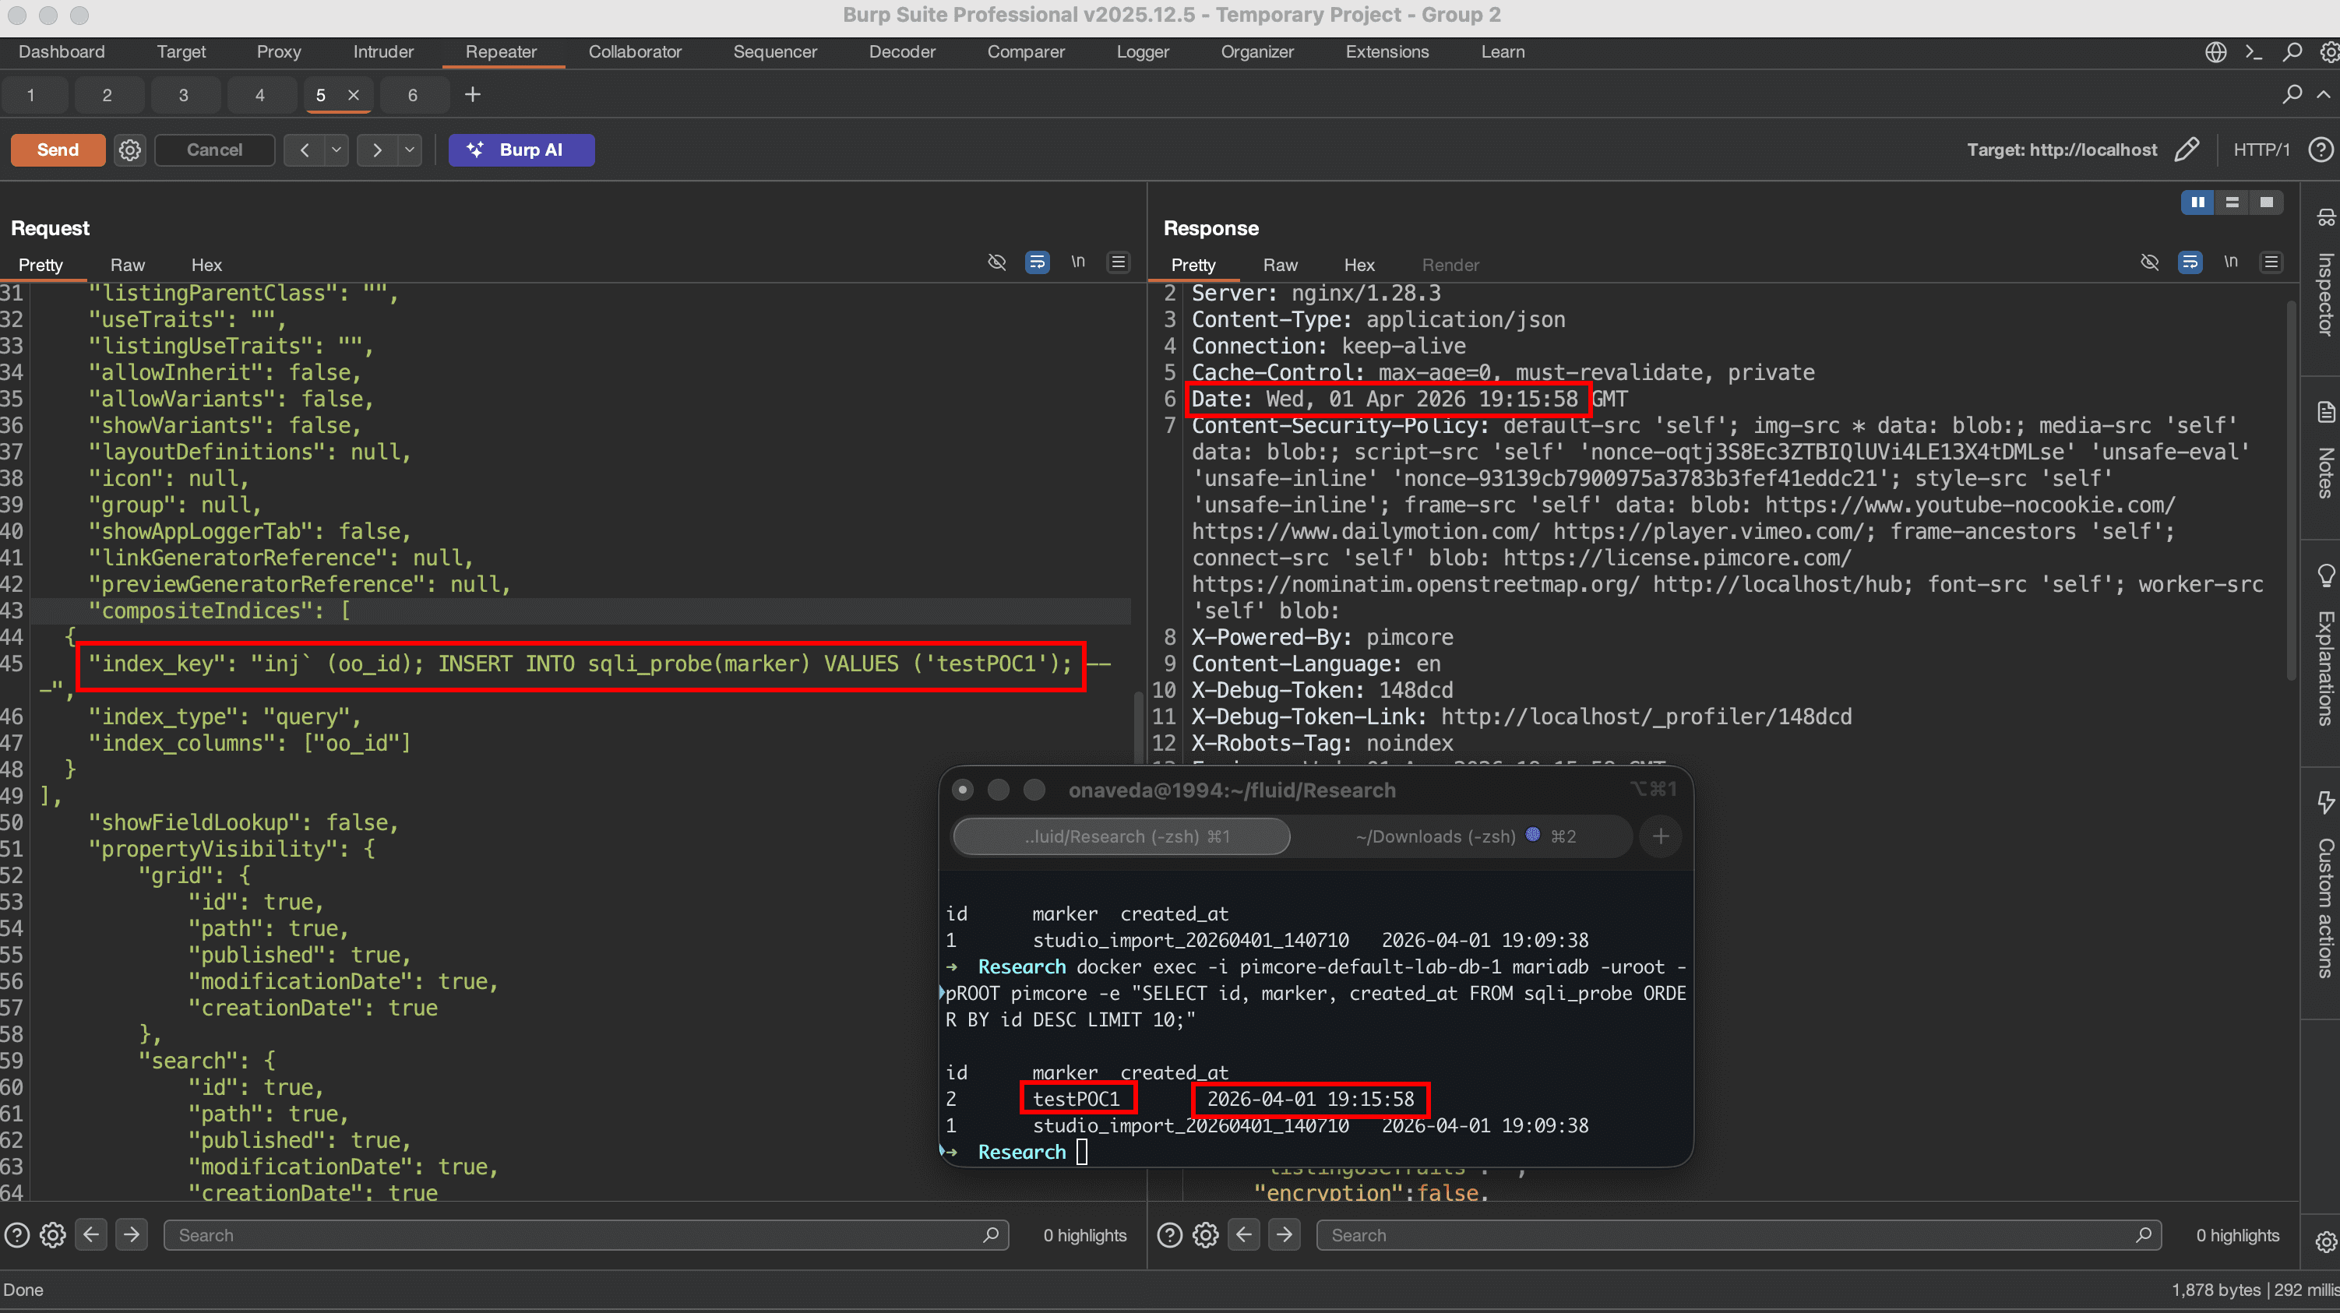Edit target with pencil icon
The width and height of the screenshot is (2340, 1313).
tap(2187, 150)
